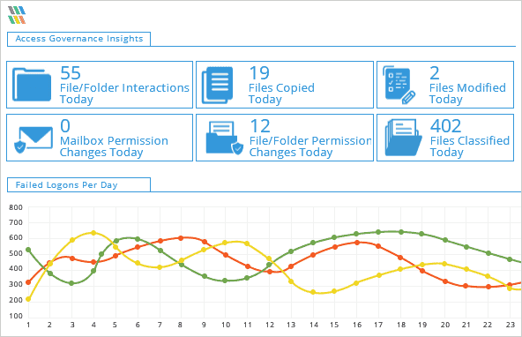This screenshot has height=337, width=522.
Task: Select the Files Modified checklist pencil icon
Action: [399, 85]
